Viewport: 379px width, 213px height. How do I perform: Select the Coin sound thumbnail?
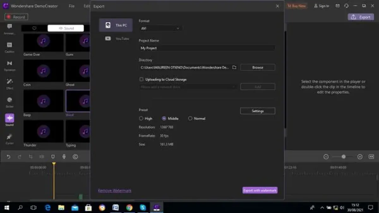(43, 71)
